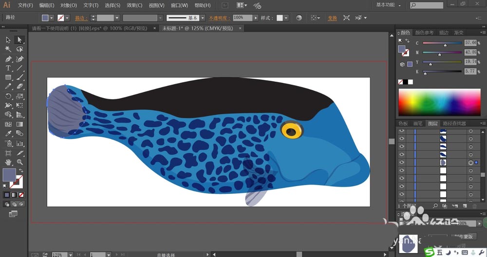Switch to the 路径查找器 panel tab

point(454,123)
